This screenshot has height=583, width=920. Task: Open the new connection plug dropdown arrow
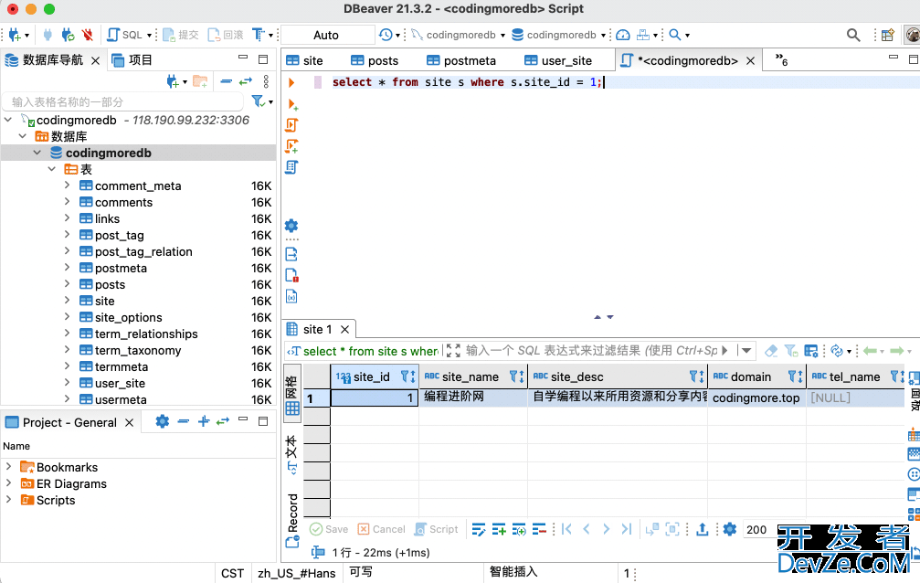27,36
